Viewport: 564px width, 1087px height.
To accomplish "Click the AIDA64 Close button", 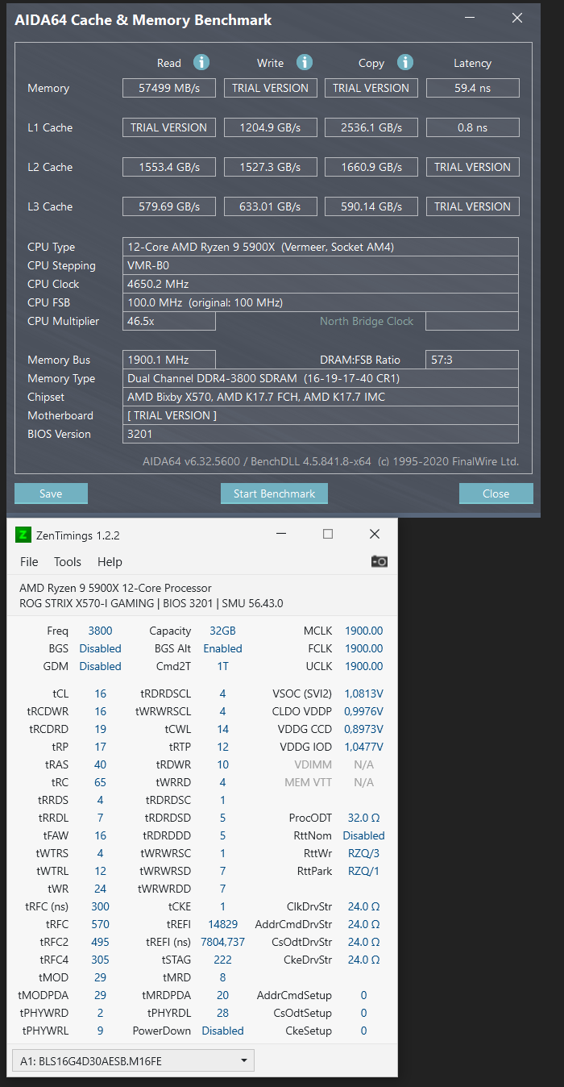I will point(496,494).
